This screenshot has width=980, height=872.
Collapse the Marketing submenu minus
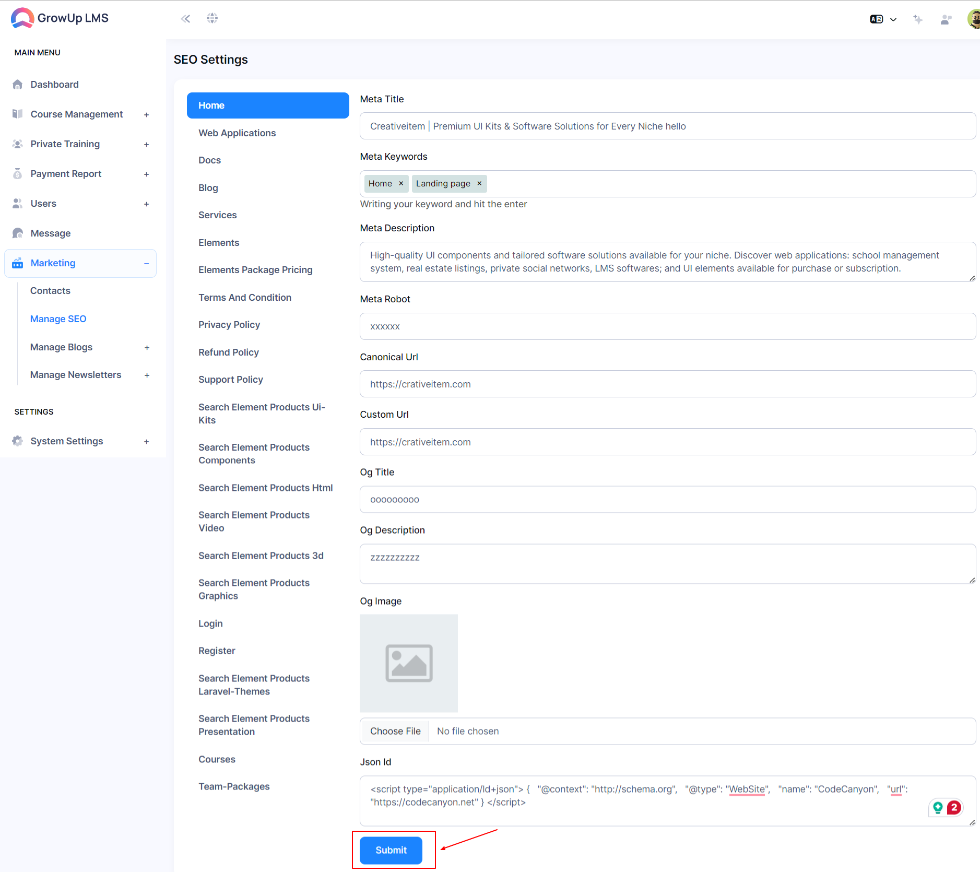click(x=147, y=264)
